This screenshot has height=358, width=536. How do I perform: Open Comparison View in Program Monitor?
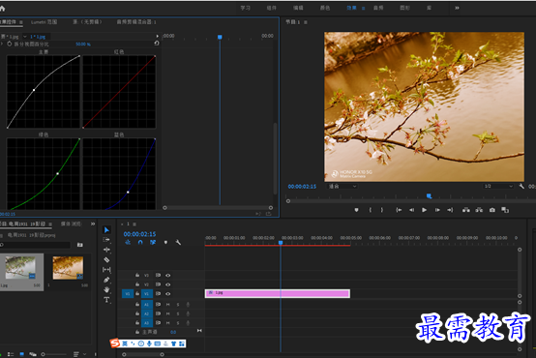[x=505, y=210]
